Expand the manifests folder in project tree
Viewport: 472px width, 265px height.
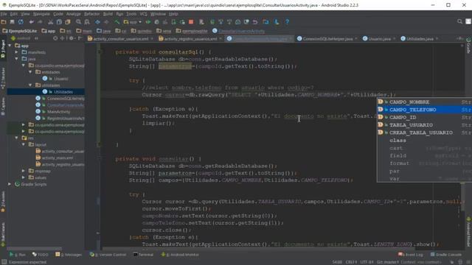pyautogui.click(x=16, y=52)
